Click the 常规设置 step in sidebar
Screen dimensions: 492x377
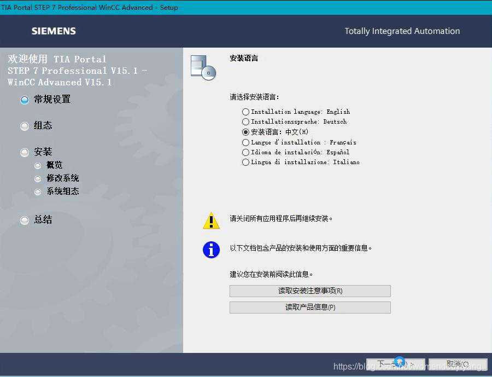pyautogui.click(x=45, y=100)
